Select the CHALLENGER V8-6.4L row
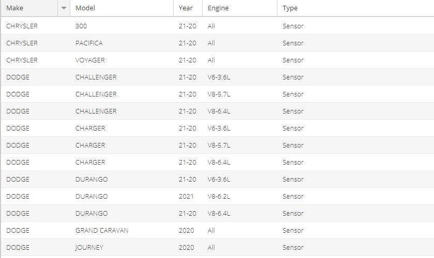Image resolution: width=434 pixels, height=258 pixels. 218,111
